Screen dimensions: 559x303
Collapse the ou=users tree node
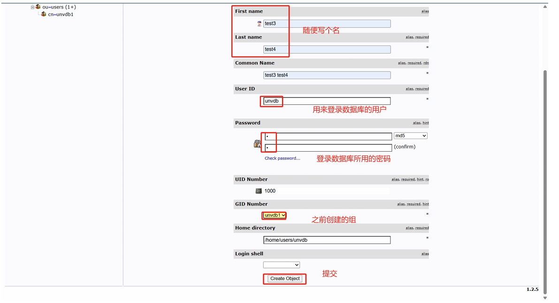33,7
